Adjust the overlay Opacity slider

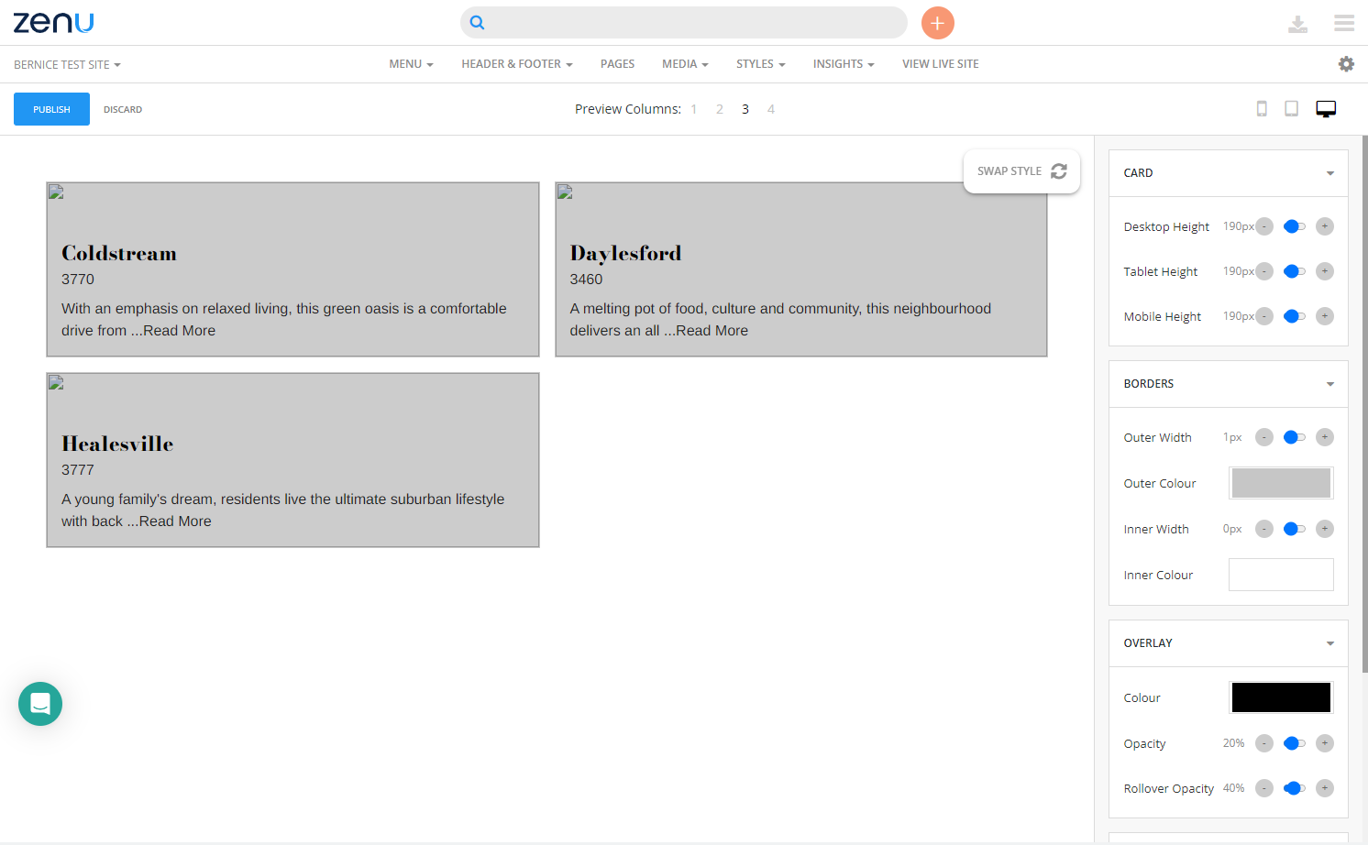click(x=1295, y=743)
